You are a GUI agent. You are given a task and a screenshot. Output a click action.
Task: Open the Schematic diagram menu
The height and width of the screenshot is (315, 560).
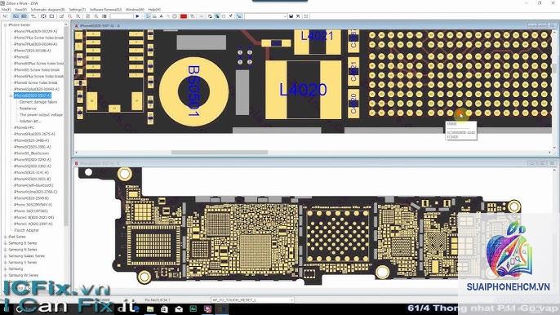tap(47, 10)
